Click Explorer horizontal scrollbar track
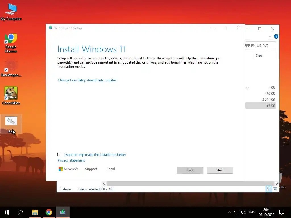This screenshot has width=291, height=218. click(190, 184)
